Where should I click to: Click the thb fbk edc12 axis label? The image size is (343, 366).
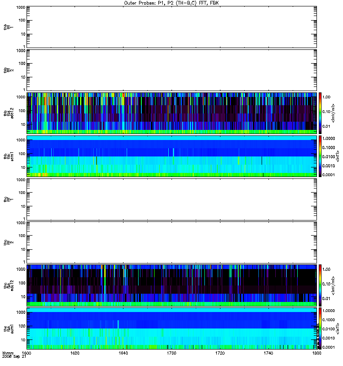[x=8, y=113]
